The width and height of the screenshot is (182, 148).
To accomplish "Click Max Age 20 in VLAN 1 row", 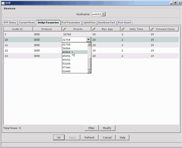I will tap(94, 34).
